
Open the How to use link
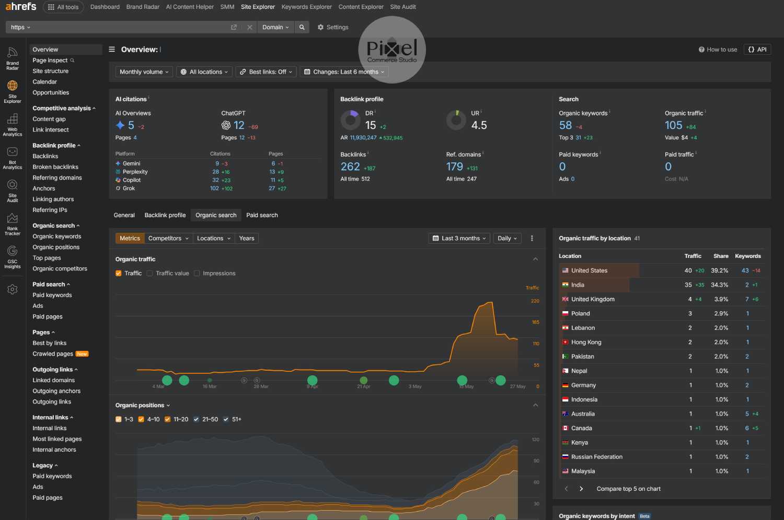718,50
